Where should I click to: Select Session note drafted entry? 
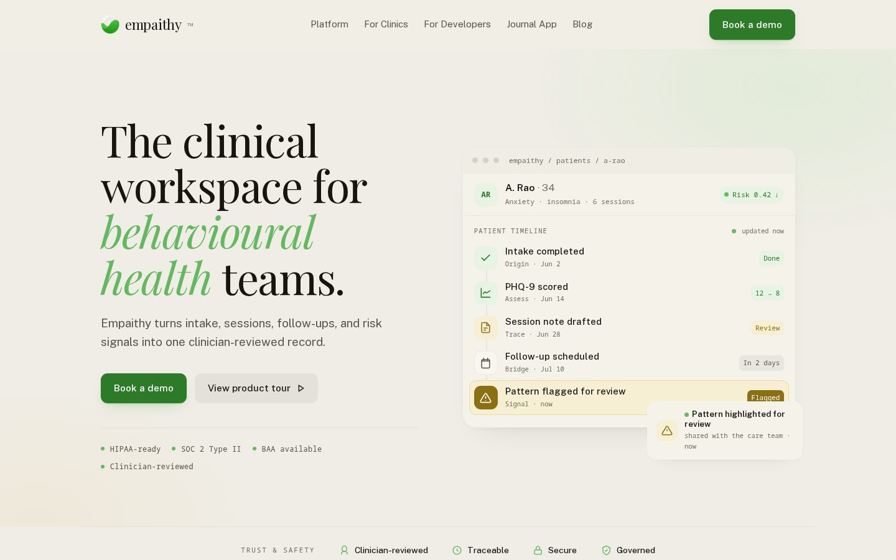click(629, 328)
